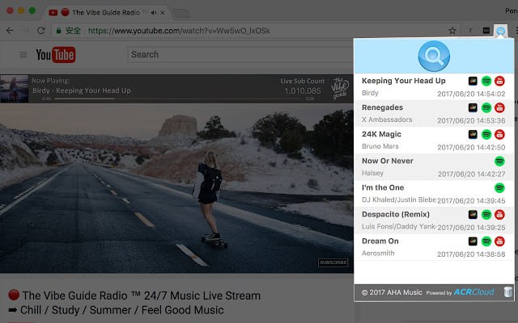Reload the page with the refresh button

pos(42,31)
